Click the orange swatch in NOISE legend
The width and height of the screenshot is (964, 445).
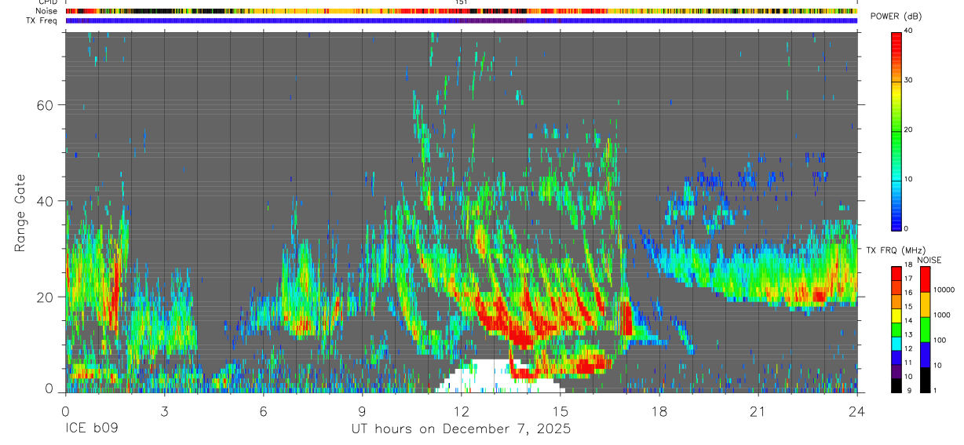pos(925,305)
